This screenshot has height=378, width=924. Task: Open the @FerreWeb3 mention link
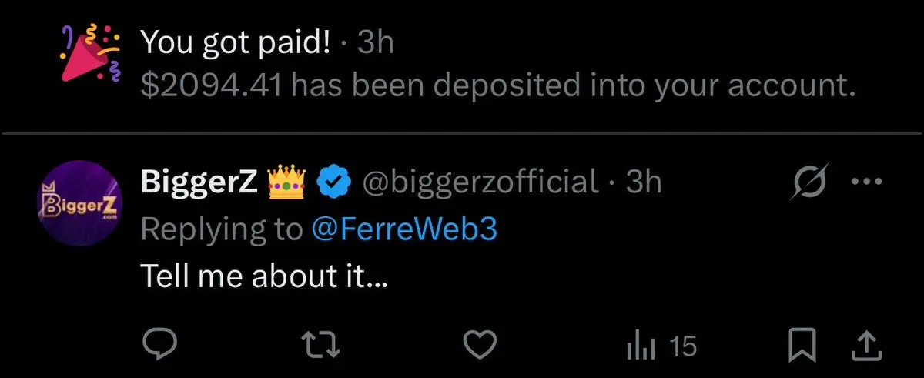point(405,229)
